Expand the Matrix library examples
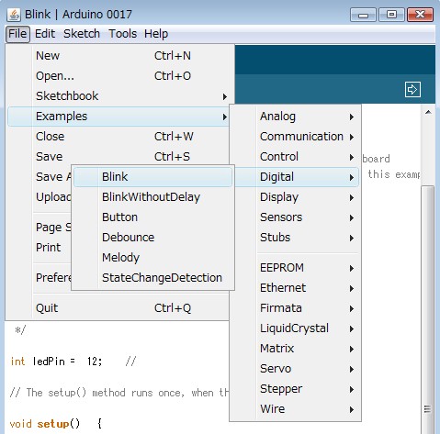 click(x=295, y=349)
